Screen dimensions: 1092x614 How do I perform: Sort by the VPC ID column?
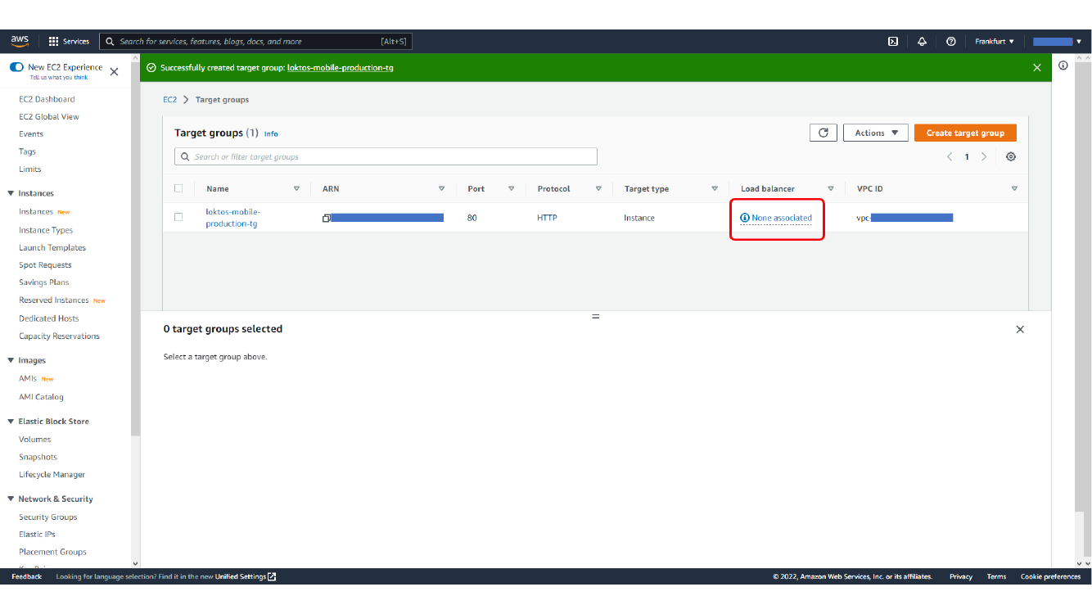coord(1014,188)
